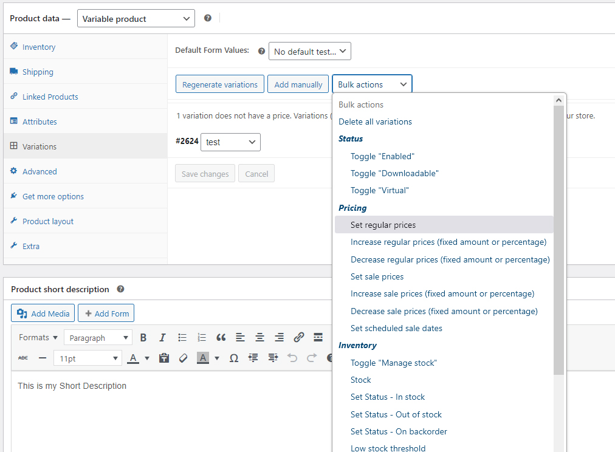
Task: Pick Toggle "Manage stock" option
Action: tap(393, 363)
